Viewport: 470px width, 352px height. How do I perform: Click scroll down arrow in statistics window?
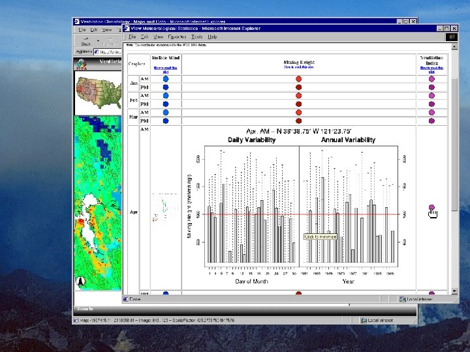point(454,291)
